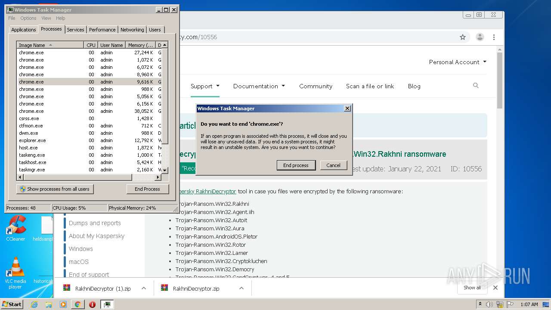551x310 pixels.
Task: Click Show processes from all users
Action: click(55, 189)
